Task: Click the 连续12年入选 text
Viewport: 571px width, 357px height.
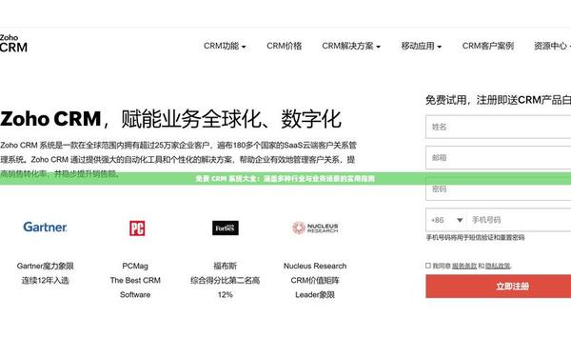Action: click(45, 280)
